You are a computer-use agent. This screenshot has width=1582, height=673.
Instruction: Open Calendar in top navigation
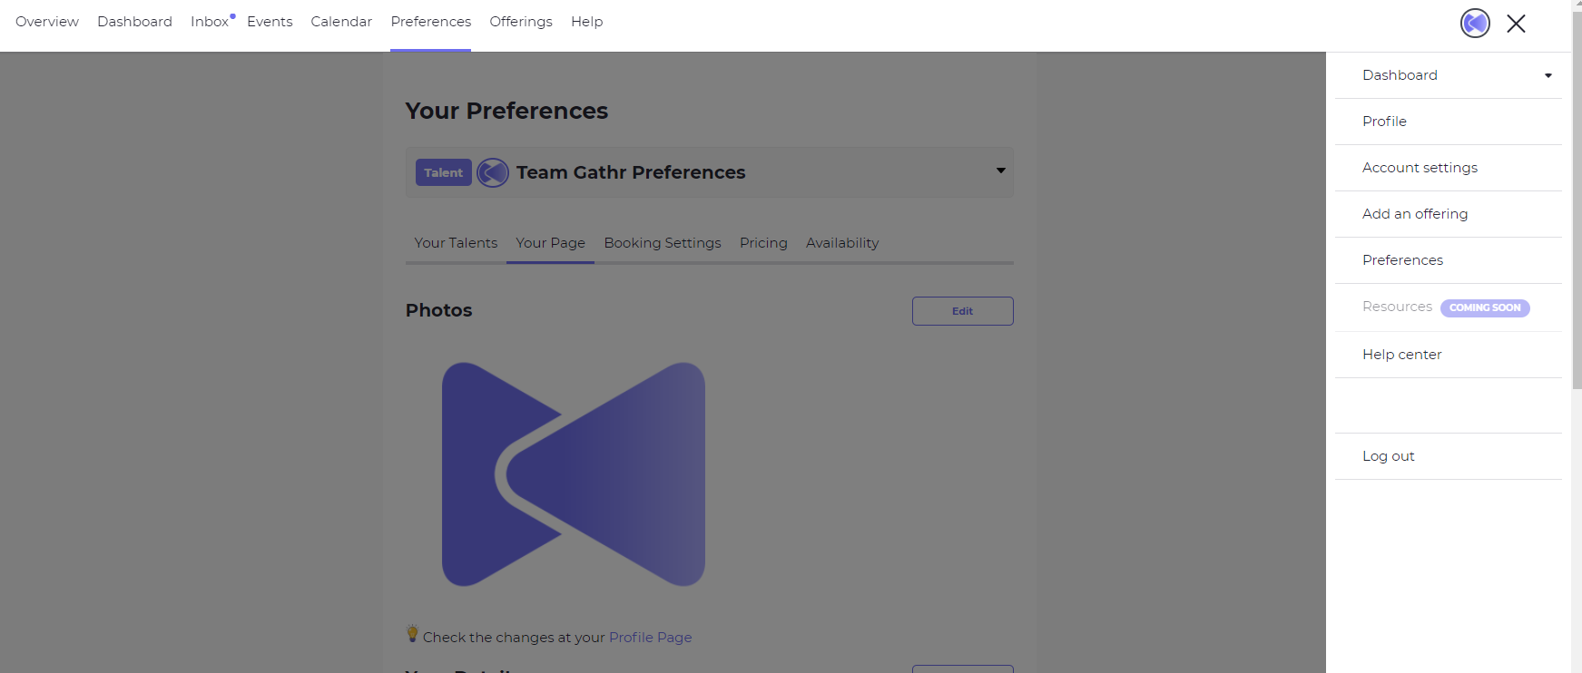341,22
